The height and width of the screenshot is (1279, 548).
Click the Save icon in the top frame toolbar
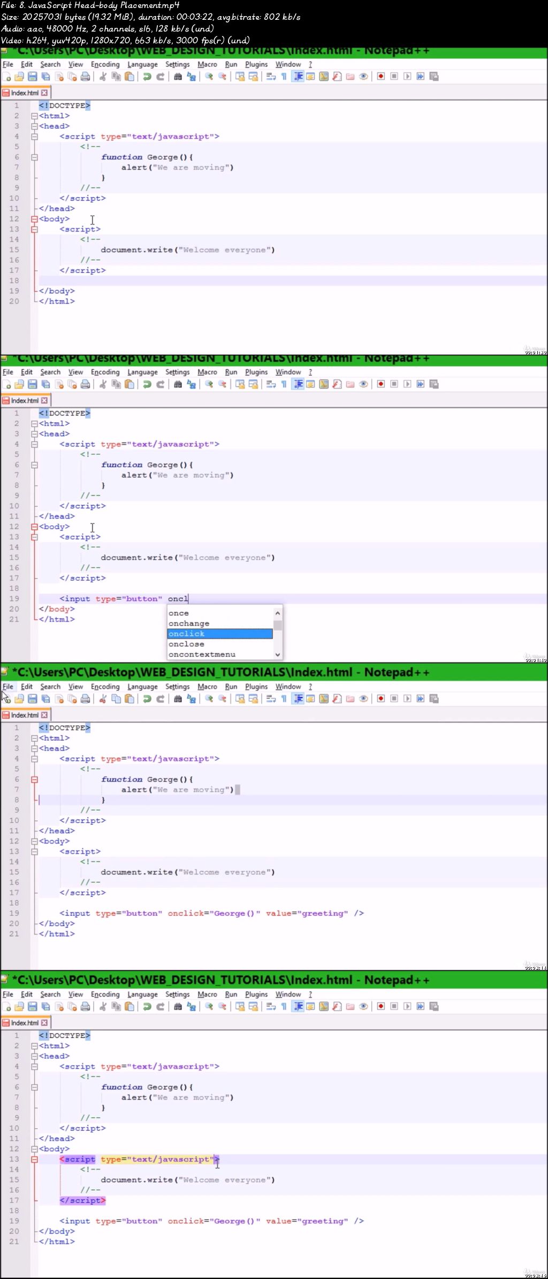pos(32,77)
